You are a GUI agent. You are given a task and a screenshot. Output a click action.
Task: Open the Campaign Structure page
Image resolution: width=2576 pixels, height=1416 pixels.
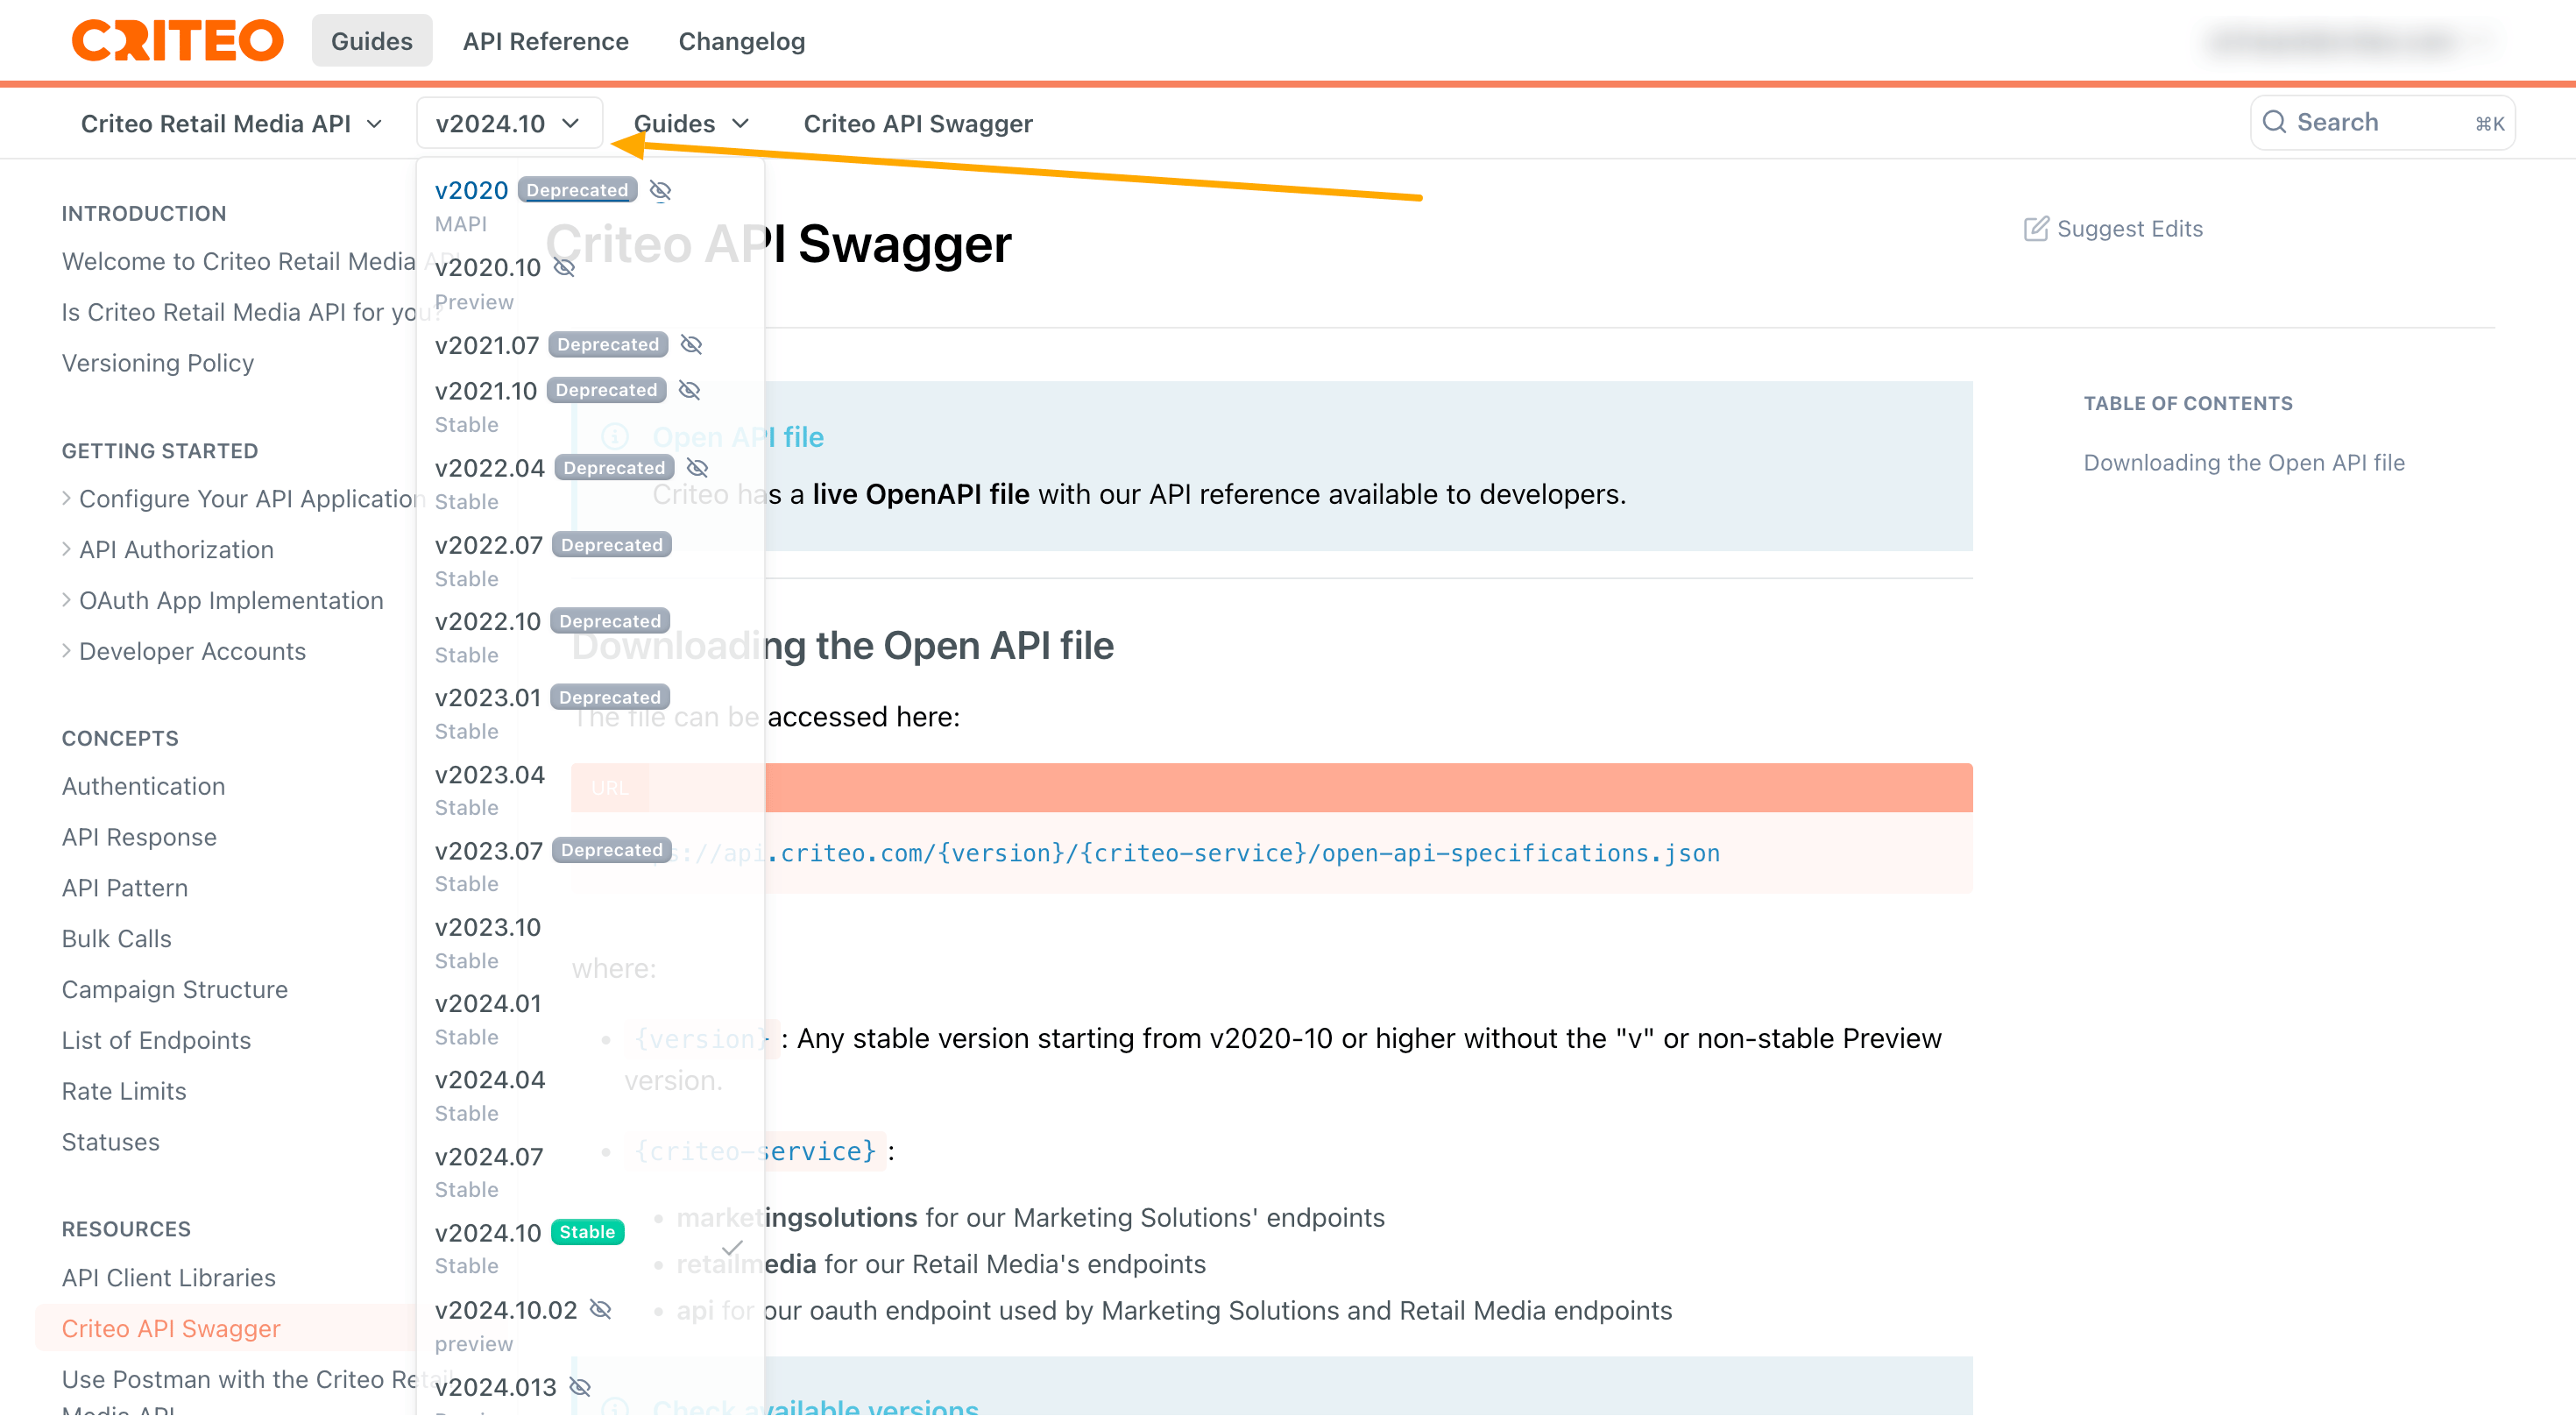[175, 989]
